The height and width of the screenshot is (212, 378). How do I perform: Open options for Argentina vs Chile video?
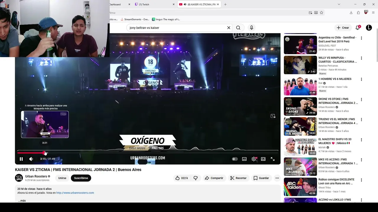point(361,38)
